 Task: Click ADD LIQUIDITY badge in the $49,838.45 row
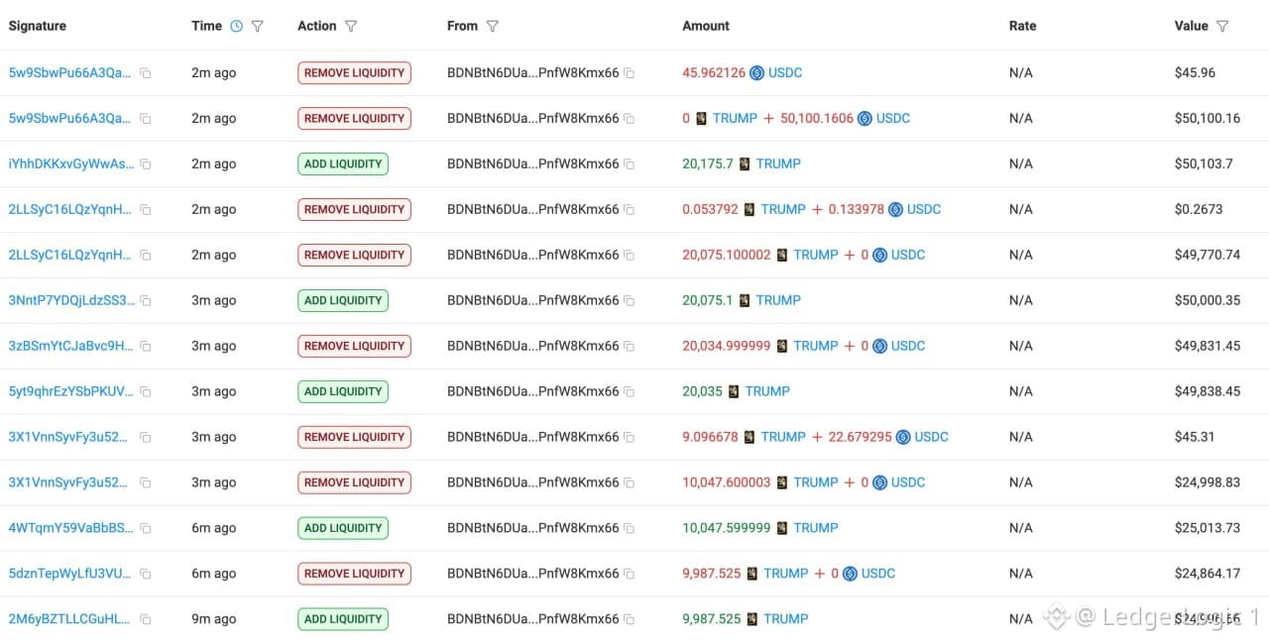click(x=343, y=392)
